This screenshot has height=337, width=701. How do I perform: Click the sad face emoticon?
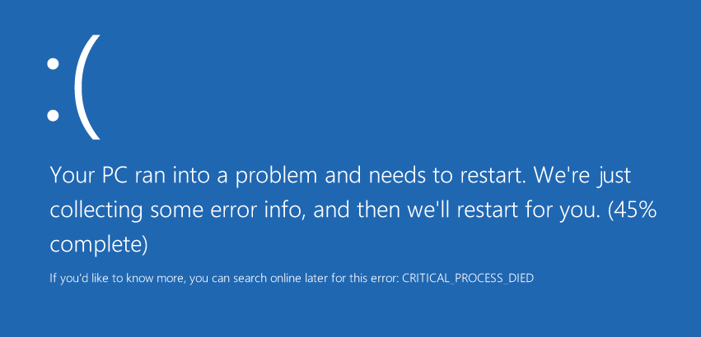click(x=73, y=87)
